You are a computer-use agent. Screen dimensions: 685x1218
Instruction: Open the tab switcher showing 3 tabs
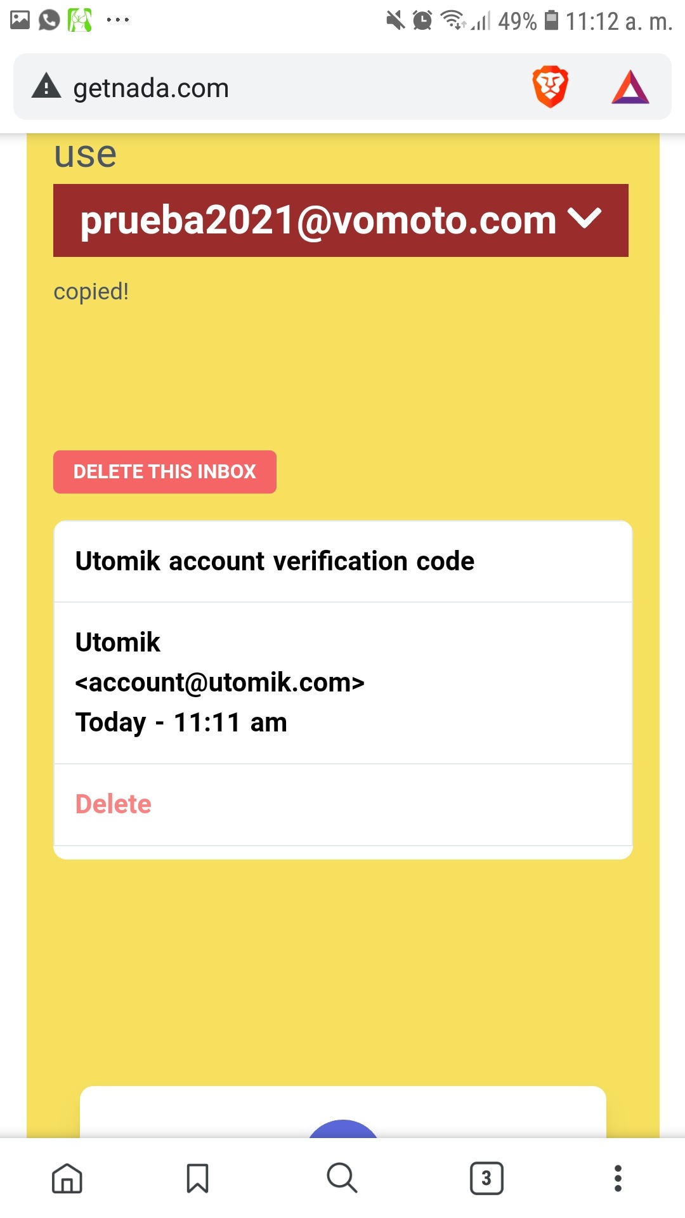[x=486, y=1179]
